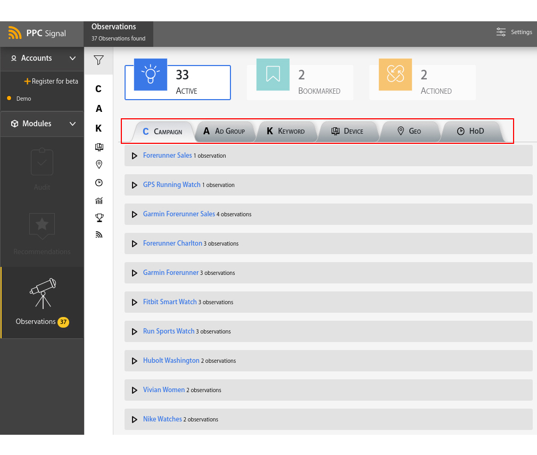Select the geo pin icon in side strip
This screenshot has width=537, height=455.
[x=99, y=165]
